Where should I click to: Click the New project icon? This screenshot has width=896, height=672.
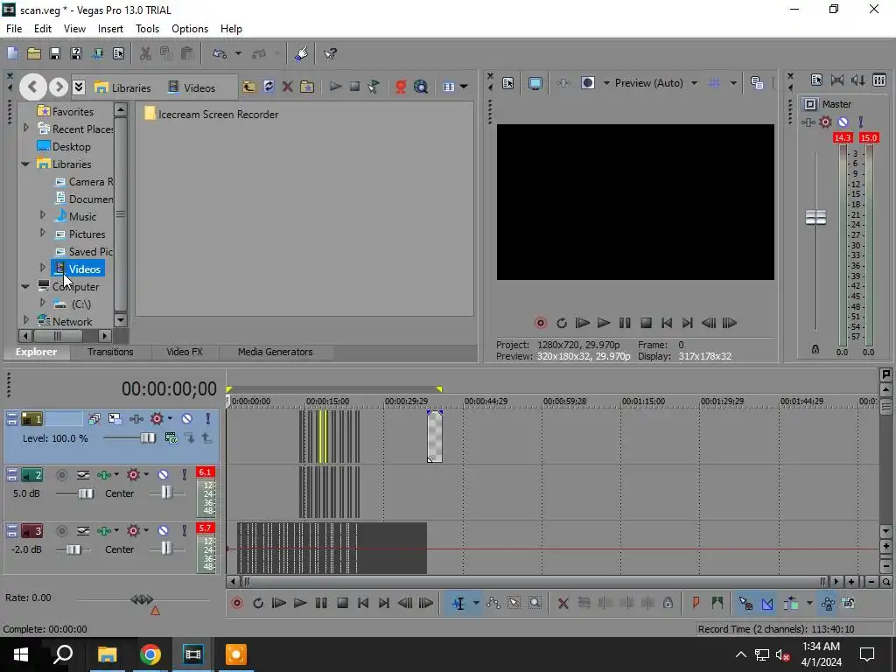coord(12,53)
